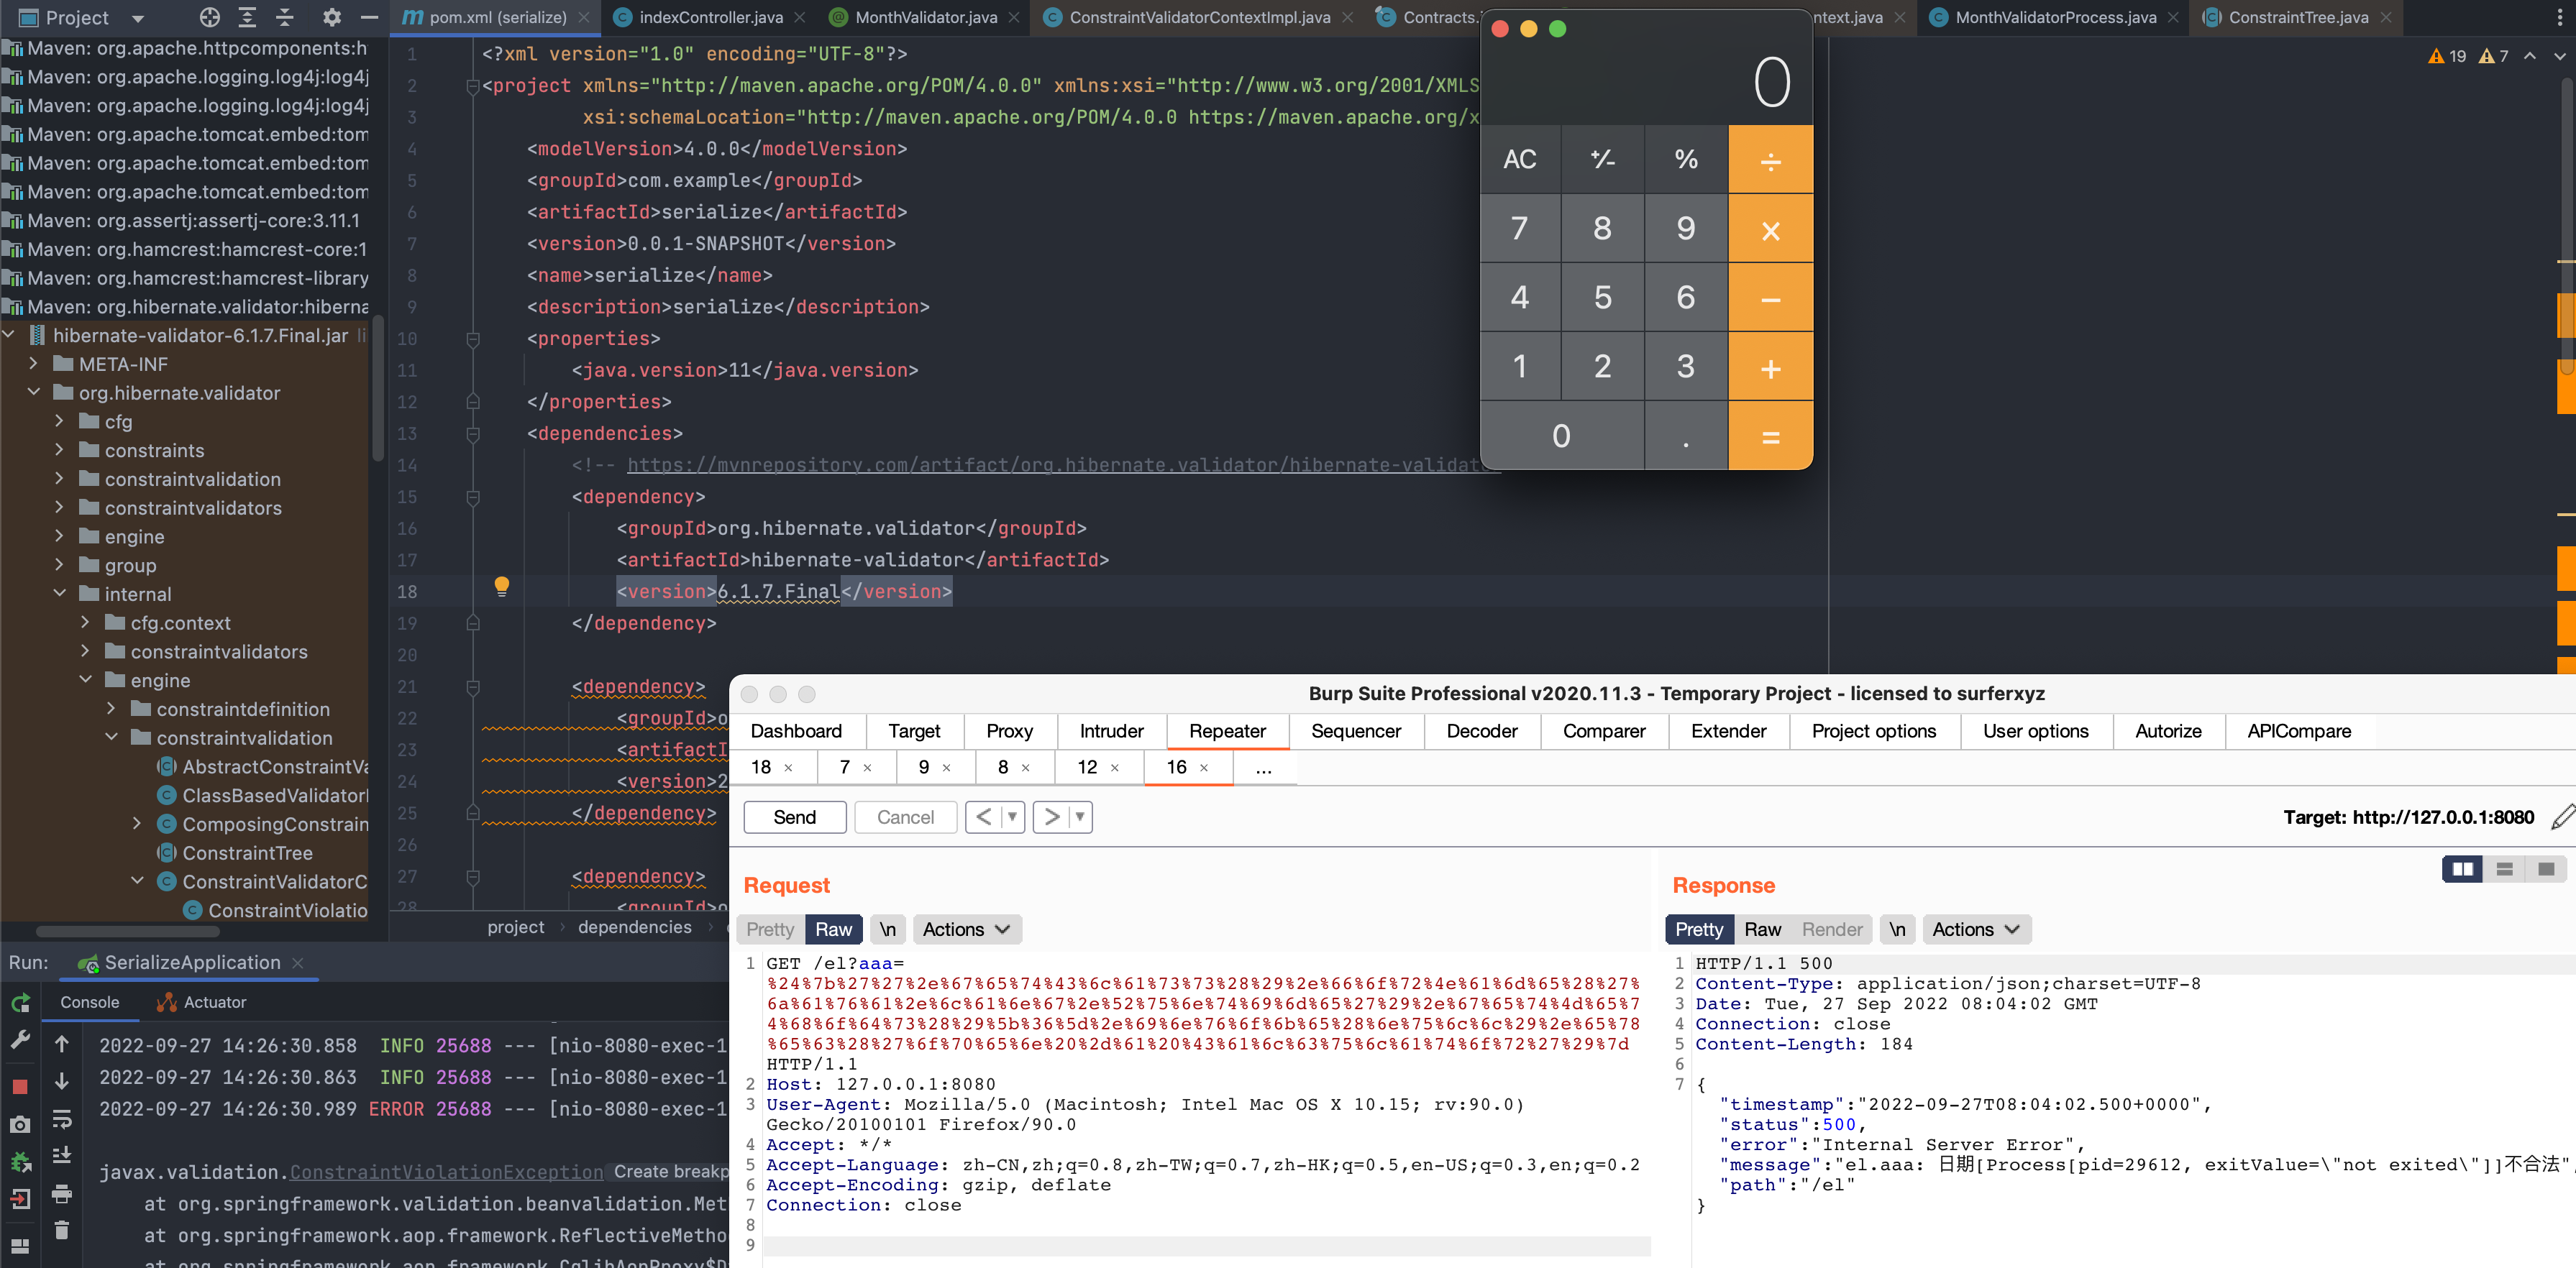Toggle soft-wrap in Run console

click(61, 1119)
